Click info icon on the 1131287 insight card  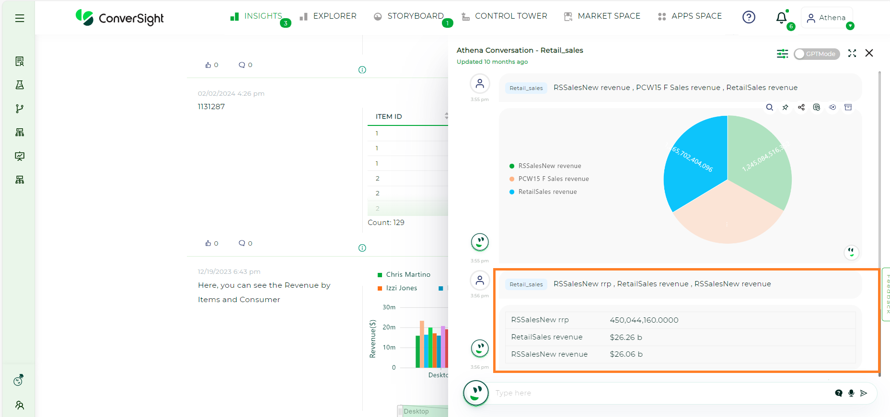362,248
